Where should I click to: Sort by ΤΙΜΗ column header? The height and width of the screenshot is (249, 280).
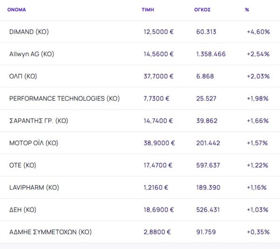pos(147,10)
